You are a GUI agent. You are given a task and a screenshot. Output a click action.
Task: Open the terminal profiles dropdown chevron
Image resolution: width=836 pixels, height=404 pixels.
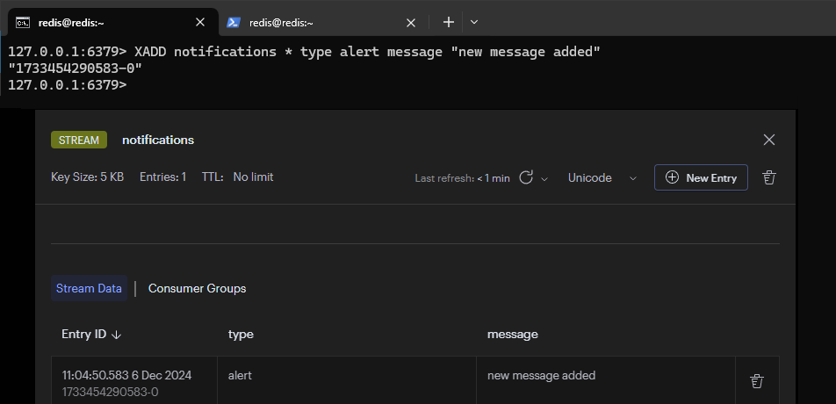click(474, 22)
